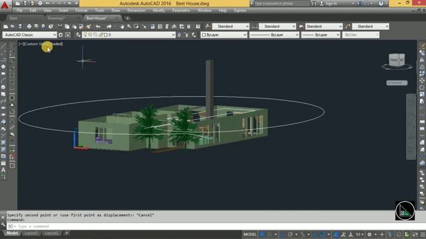Click the Plot printer icon
The height and width of the screenshot is (239, 426).
tap(29, 27)
